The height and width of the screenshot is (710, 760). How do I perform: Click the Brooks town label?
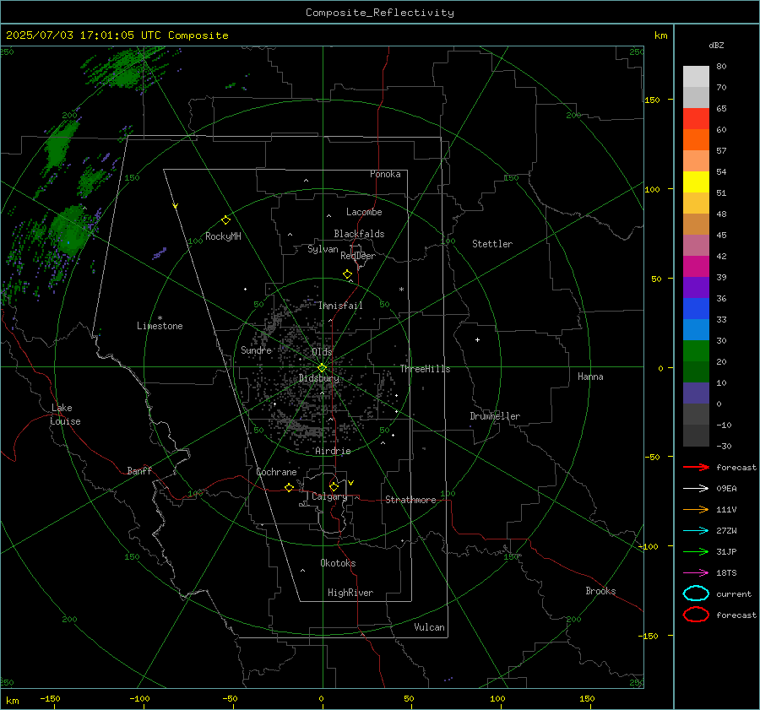(600, 591)
